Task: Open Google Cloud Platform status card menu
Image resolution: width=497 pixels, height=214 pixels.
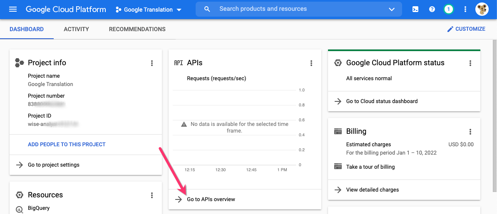Action: 470,63
